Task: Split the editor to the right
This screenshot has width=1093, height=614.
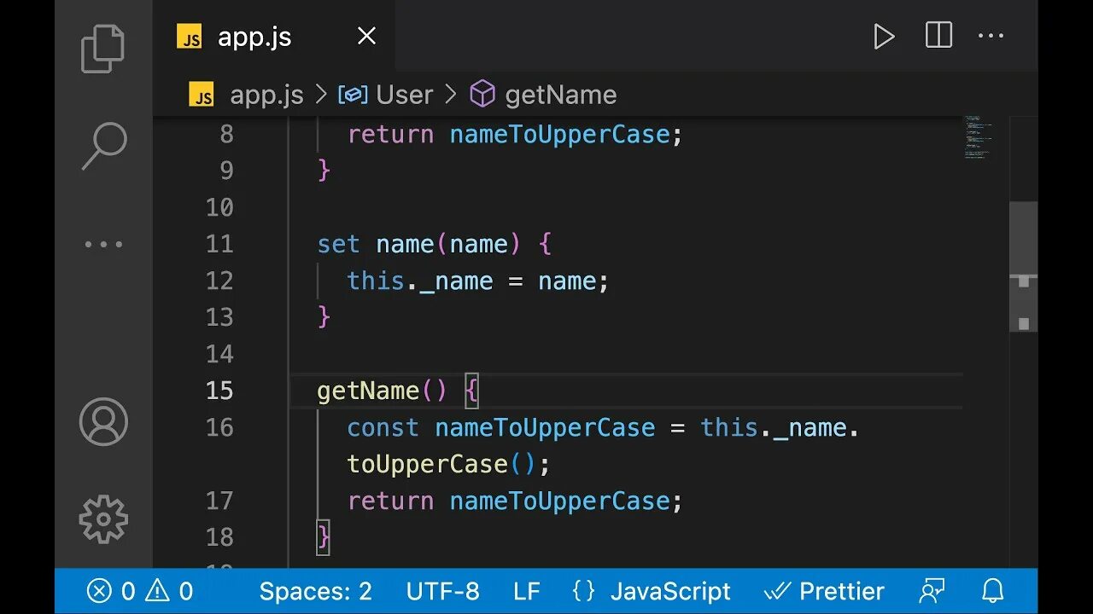Action: coord(938,36)
